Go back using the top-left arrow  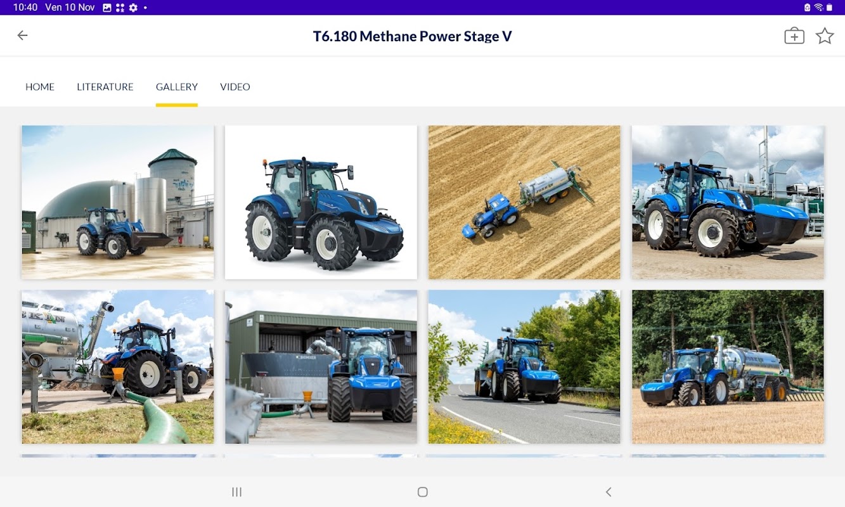tap(22, 35)
